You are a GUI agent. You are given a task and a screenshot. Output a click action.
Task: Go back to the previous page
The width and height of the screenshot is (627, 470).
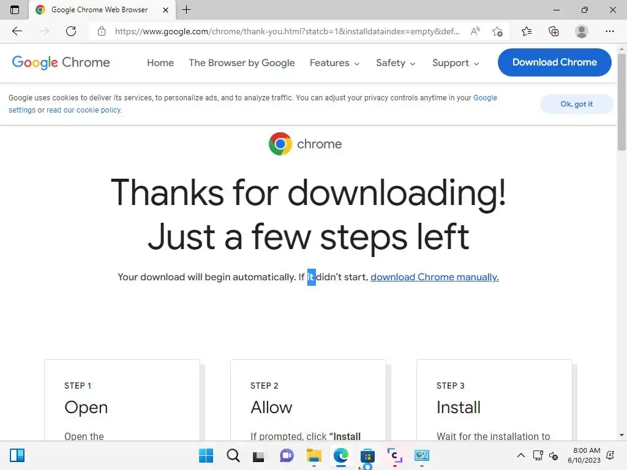[x=17, y=31]
